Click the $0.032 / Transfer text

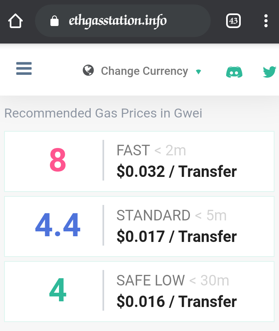click(177, 171)
